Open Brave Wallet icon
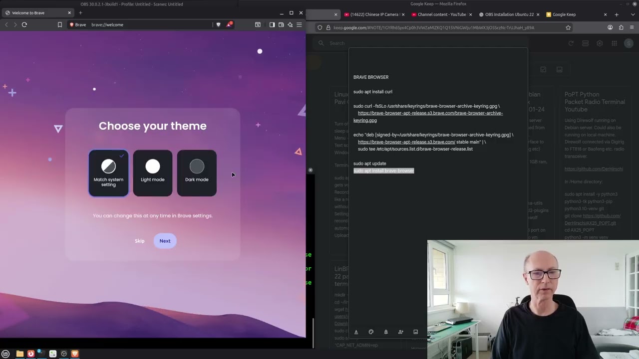This screenshot has width=639, height=359. point(281,24)
